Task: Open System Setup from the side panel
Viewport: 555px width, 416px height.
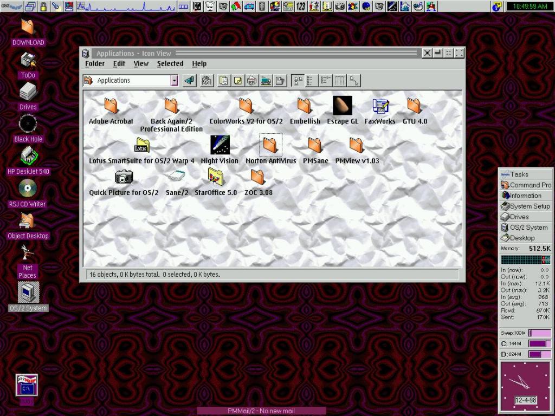Action: tap(526, 206)
